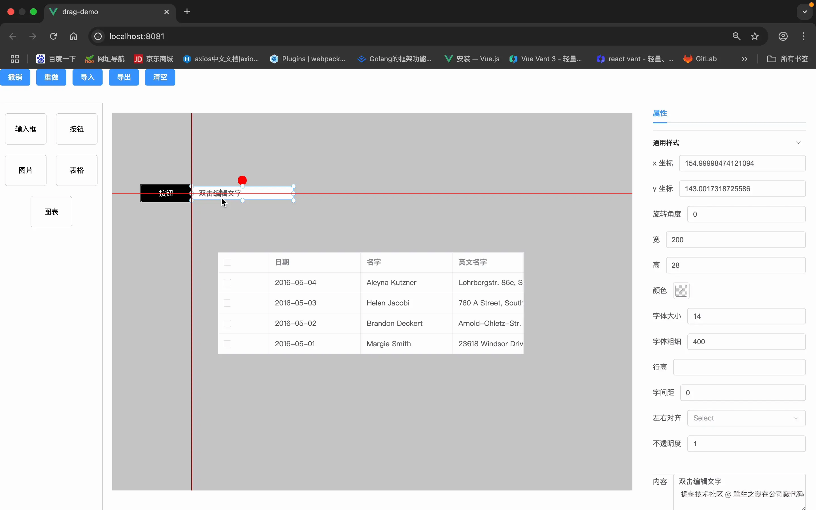Image resolution: width=816 pixels, height=510 pixels.
Task: Click the 导出 export button
Action: (x=124, y=77)
